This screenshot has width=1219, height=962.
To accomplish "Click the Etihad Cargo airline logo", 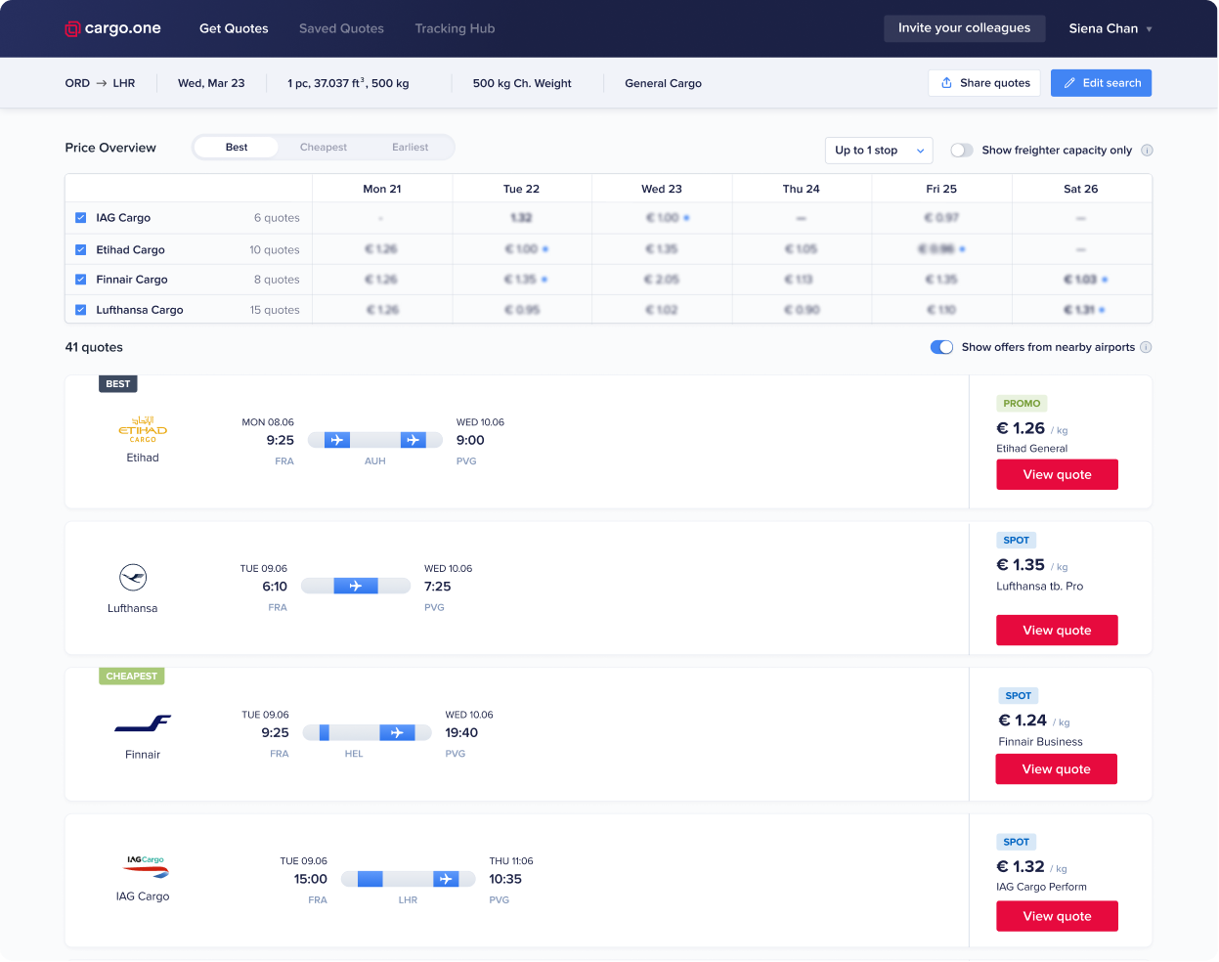I will pyautogui.click(x=143, y=427).
